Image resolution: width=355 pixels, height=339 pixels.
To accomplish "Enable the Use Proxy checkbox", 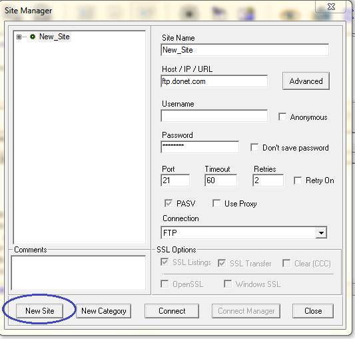I will pyautogui.click(x=216, y=203).
